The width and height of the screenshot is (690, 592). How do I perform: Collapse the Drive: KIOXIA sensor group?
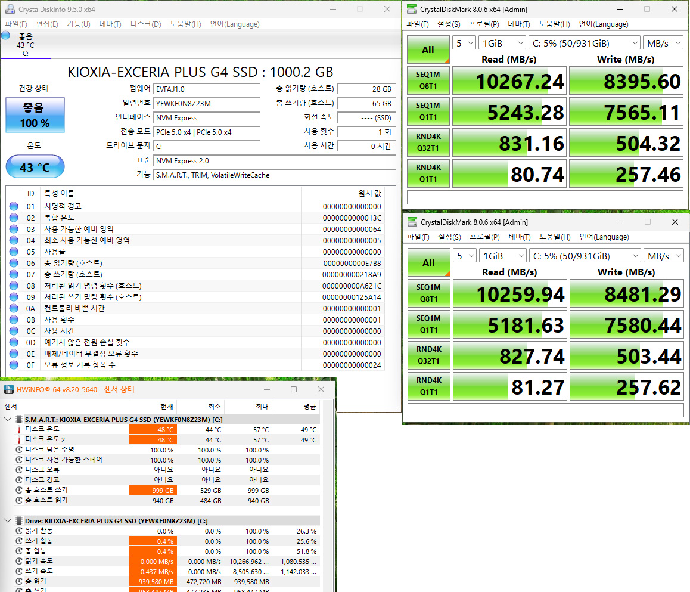(x=8, y=520)
